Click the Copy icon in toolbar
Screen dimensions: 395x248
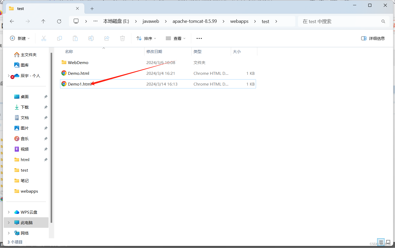point(60,38)
